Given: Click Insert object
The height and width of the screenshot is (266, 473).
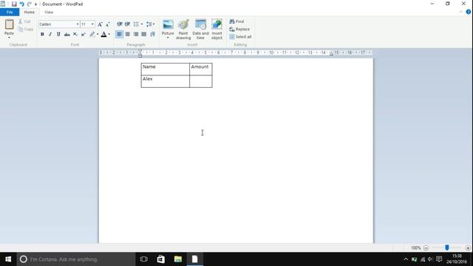Looking at the screenshot, I should tap(217, 30).
